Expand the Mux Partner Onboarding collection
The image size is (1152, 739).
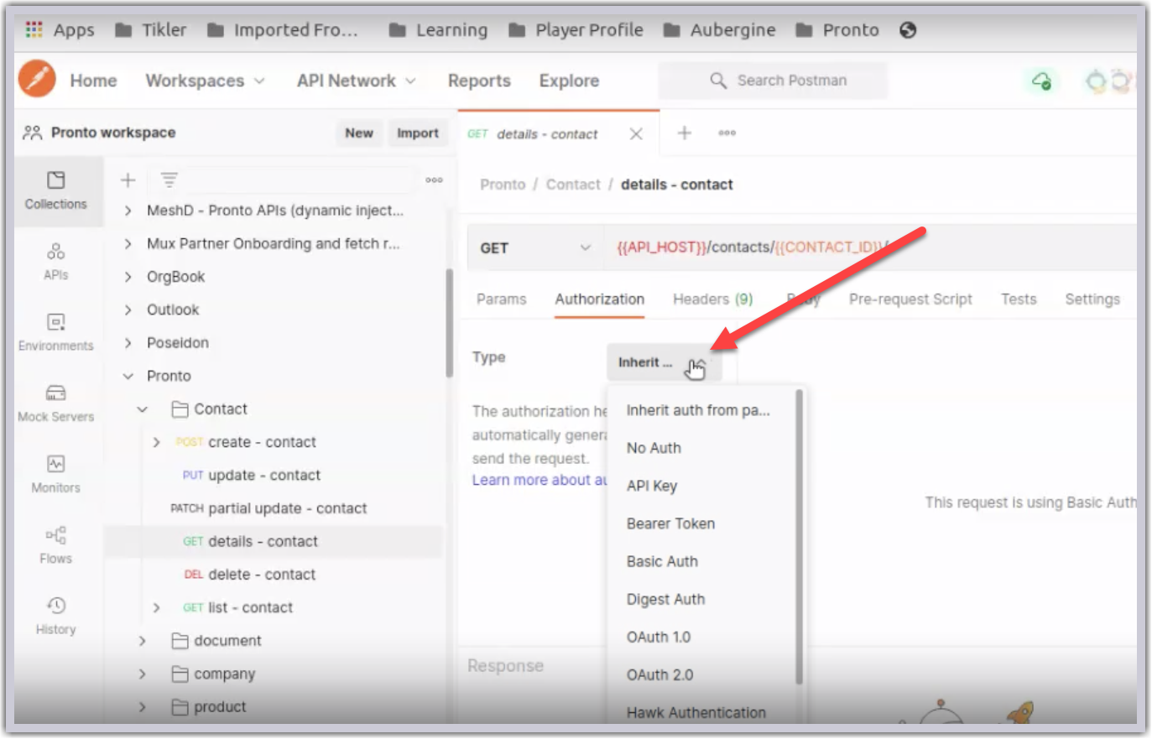coord(128,243)
